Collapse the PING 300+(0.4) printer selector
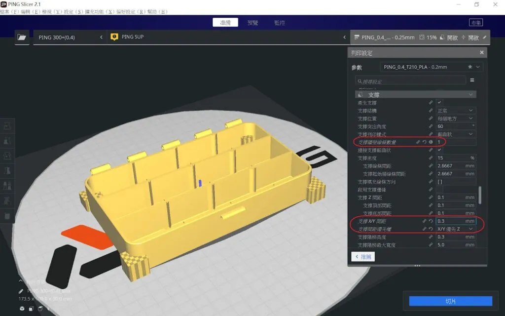The image size is (505, 316). tap(101, 37)
